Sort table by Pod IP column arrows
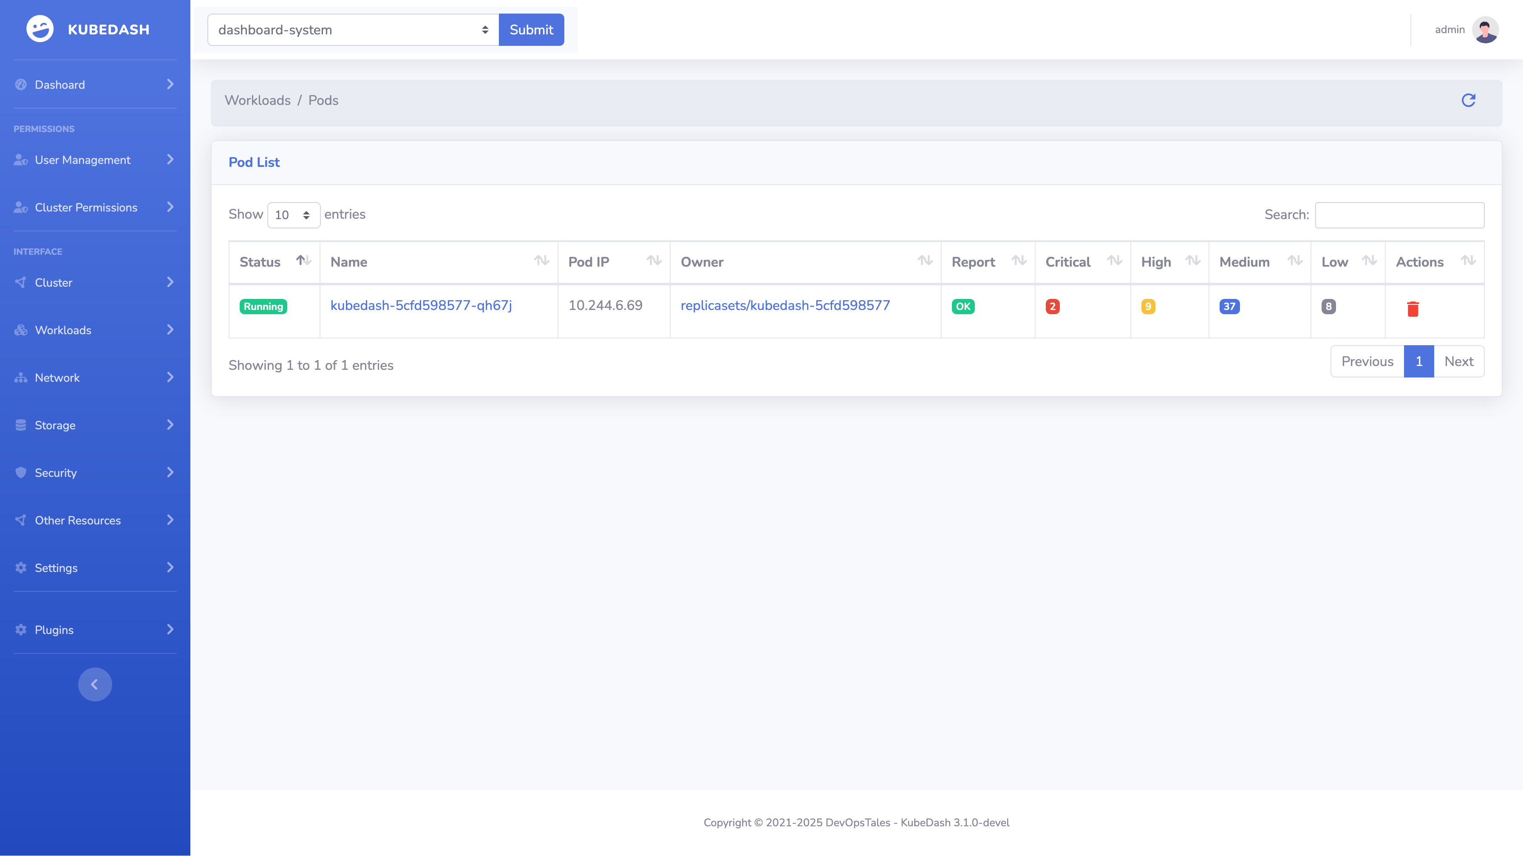Viewport: 1523px width, 856px height. point(653,261)
